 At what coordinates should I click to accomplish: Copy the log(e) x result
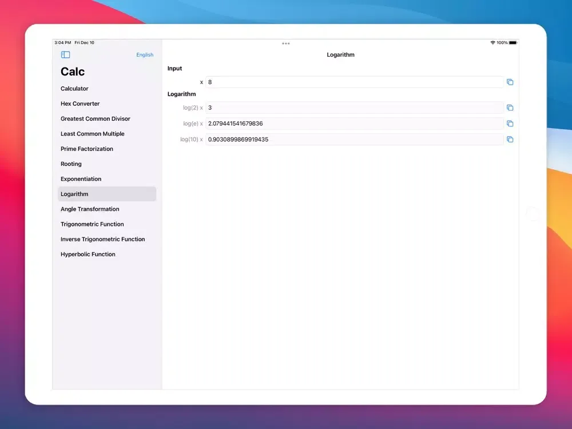point(510,124)
